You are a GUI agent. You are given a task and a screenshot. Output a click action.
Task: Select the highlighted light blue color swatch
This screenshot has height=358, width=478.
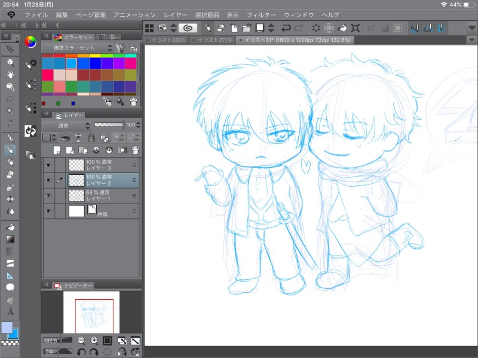(x=71, y=64)
